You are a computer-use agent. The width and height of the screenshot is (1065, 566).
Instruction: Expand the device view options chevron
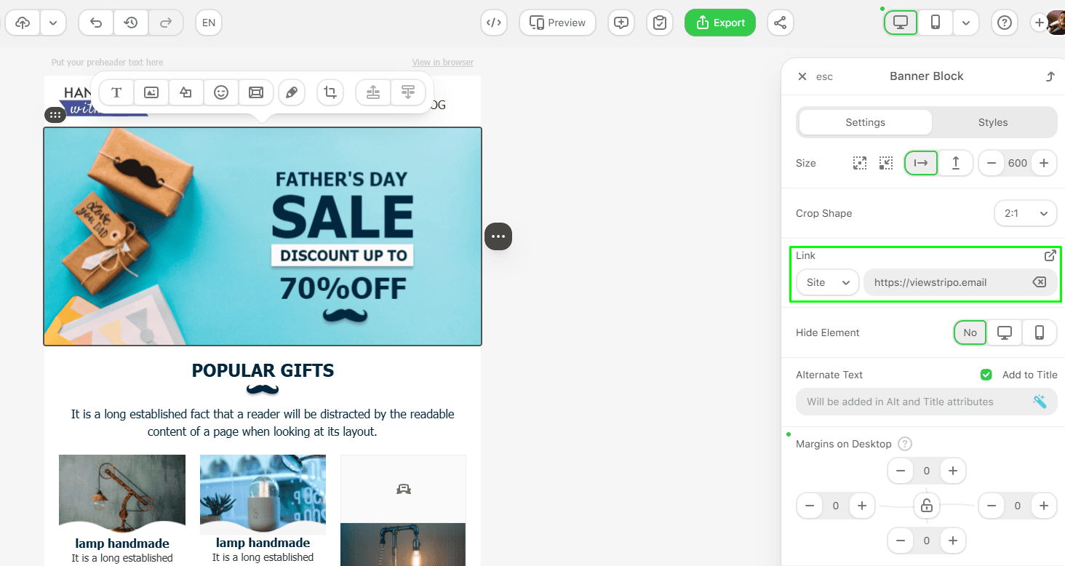click(x=965, y=23)
